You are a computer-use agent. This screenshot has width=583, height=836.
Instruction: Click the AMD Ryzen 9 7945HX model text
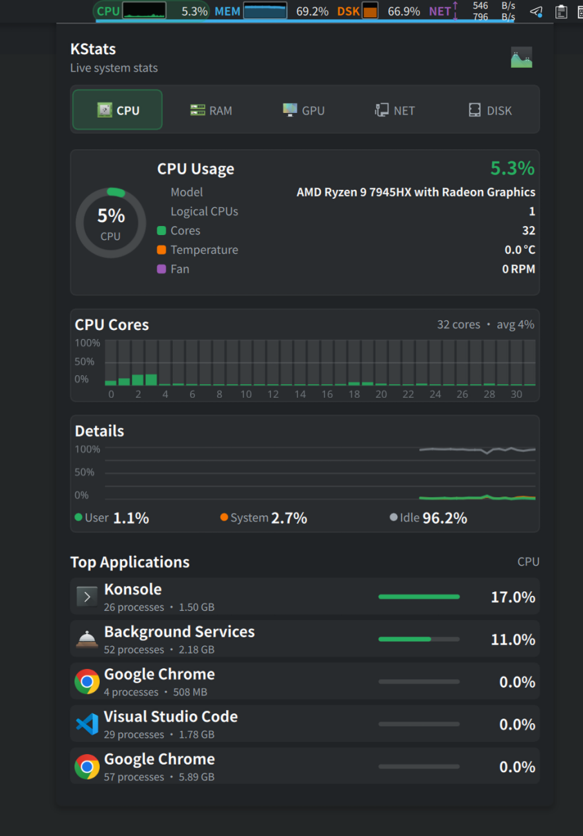pyautogui.click(x=416, y=192)
